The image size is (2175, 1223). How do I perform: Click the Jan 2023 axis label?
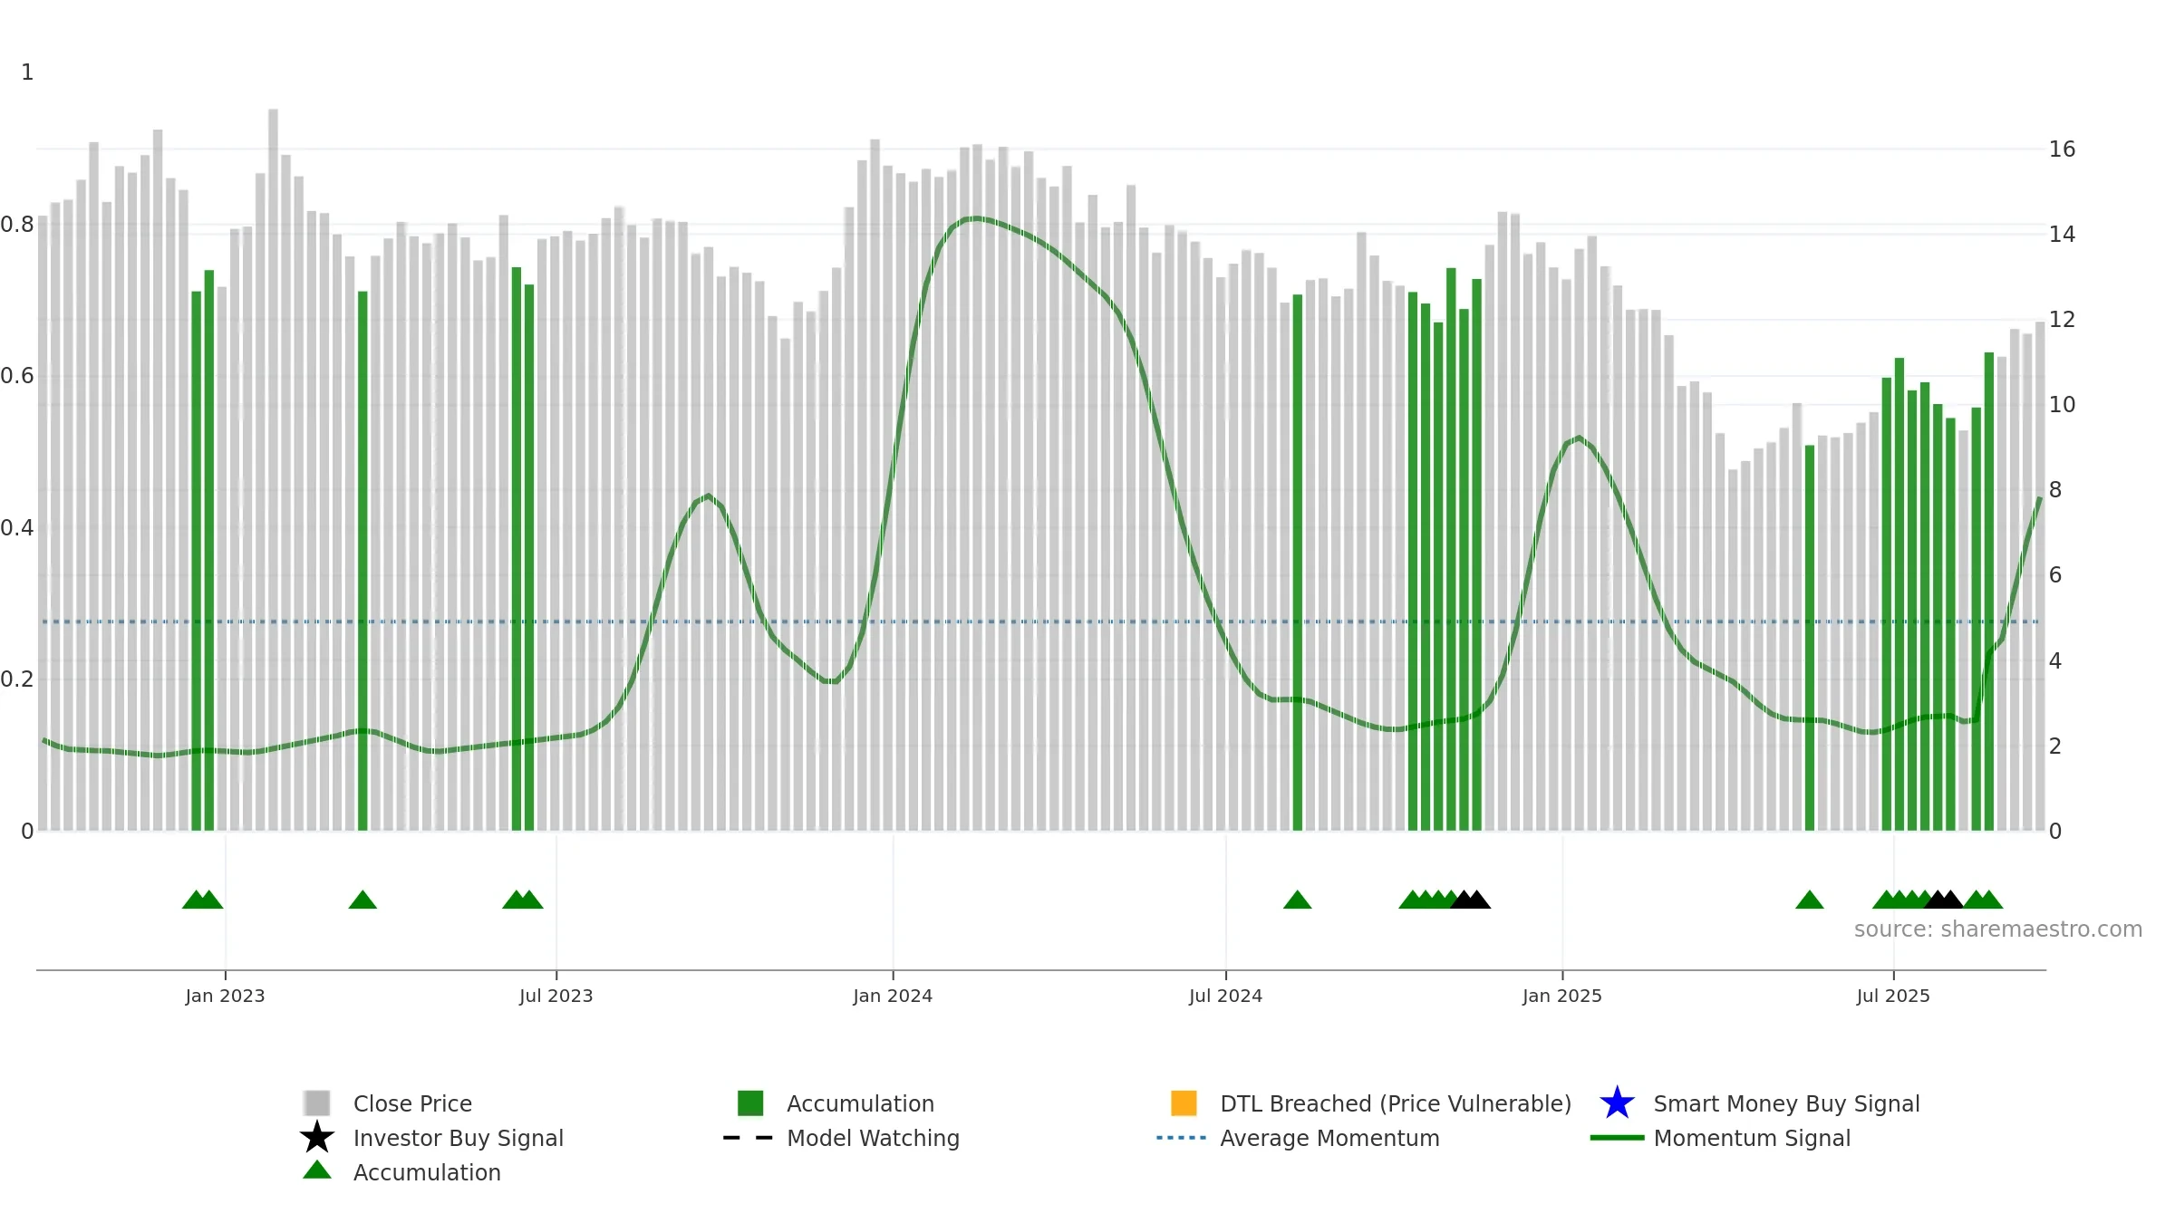[225, 997]
